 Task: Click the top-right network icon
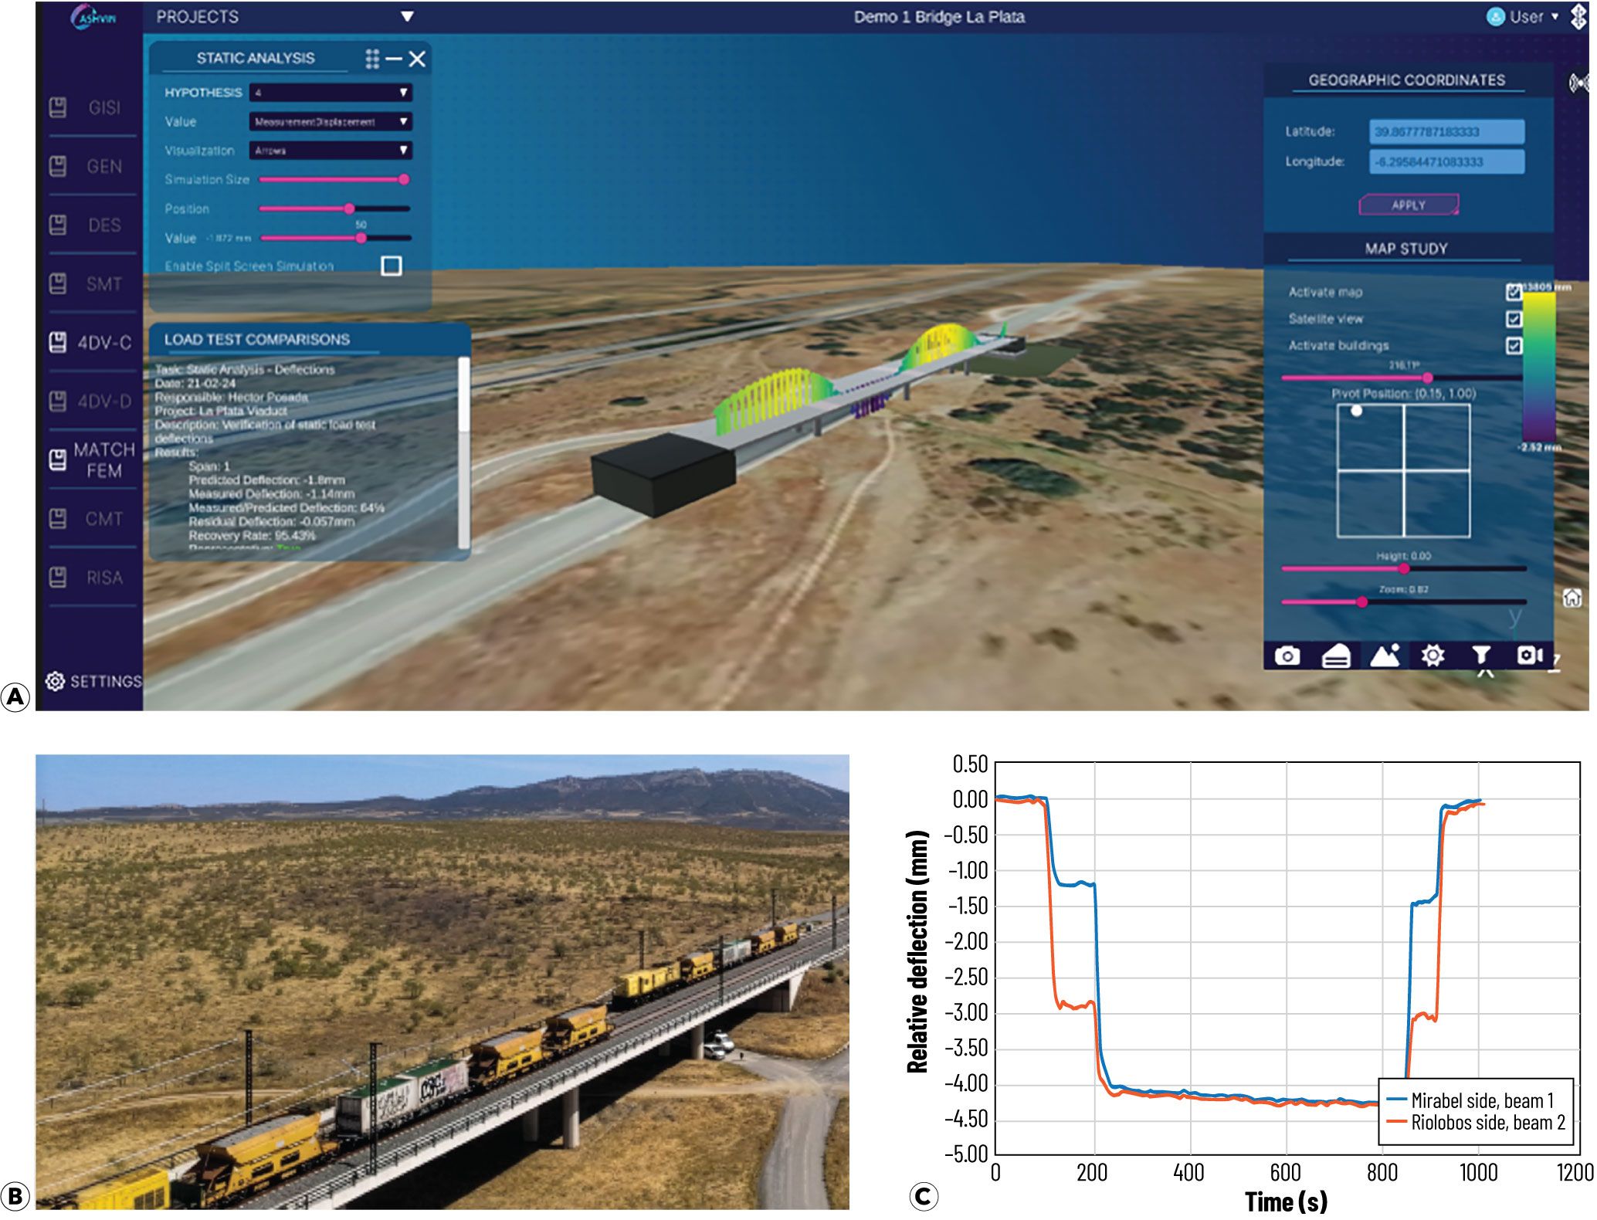coord(1578,17)
